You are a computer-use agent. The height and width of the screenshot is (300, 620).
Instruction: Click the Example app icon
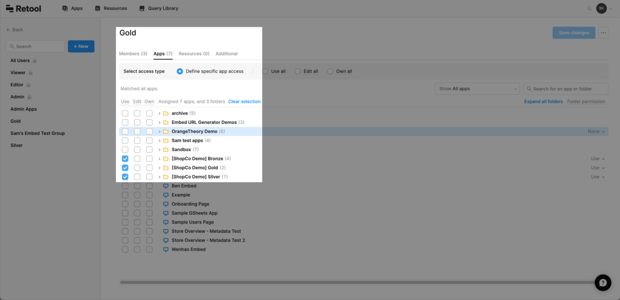click(x=166, y=195)
